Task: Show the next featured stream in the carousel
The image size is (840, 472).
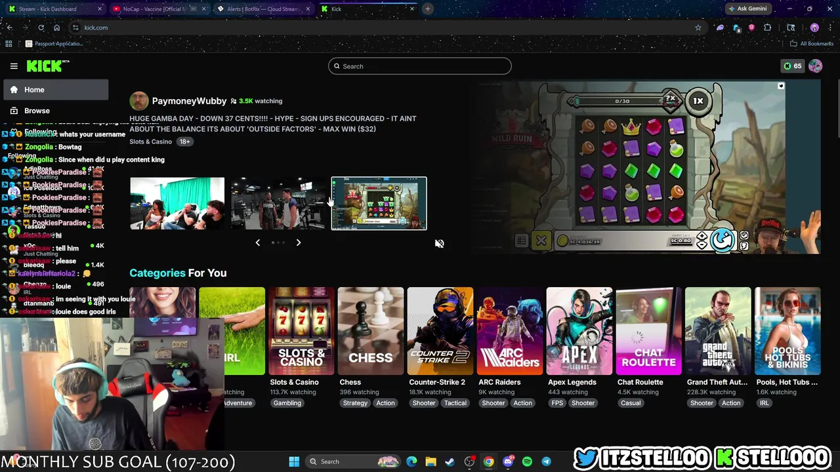Action: [298, 243]
